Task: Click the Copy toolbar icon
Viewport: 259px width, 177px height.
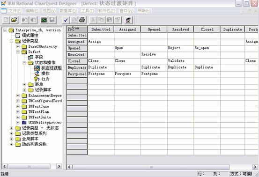Action: [101, 20]
